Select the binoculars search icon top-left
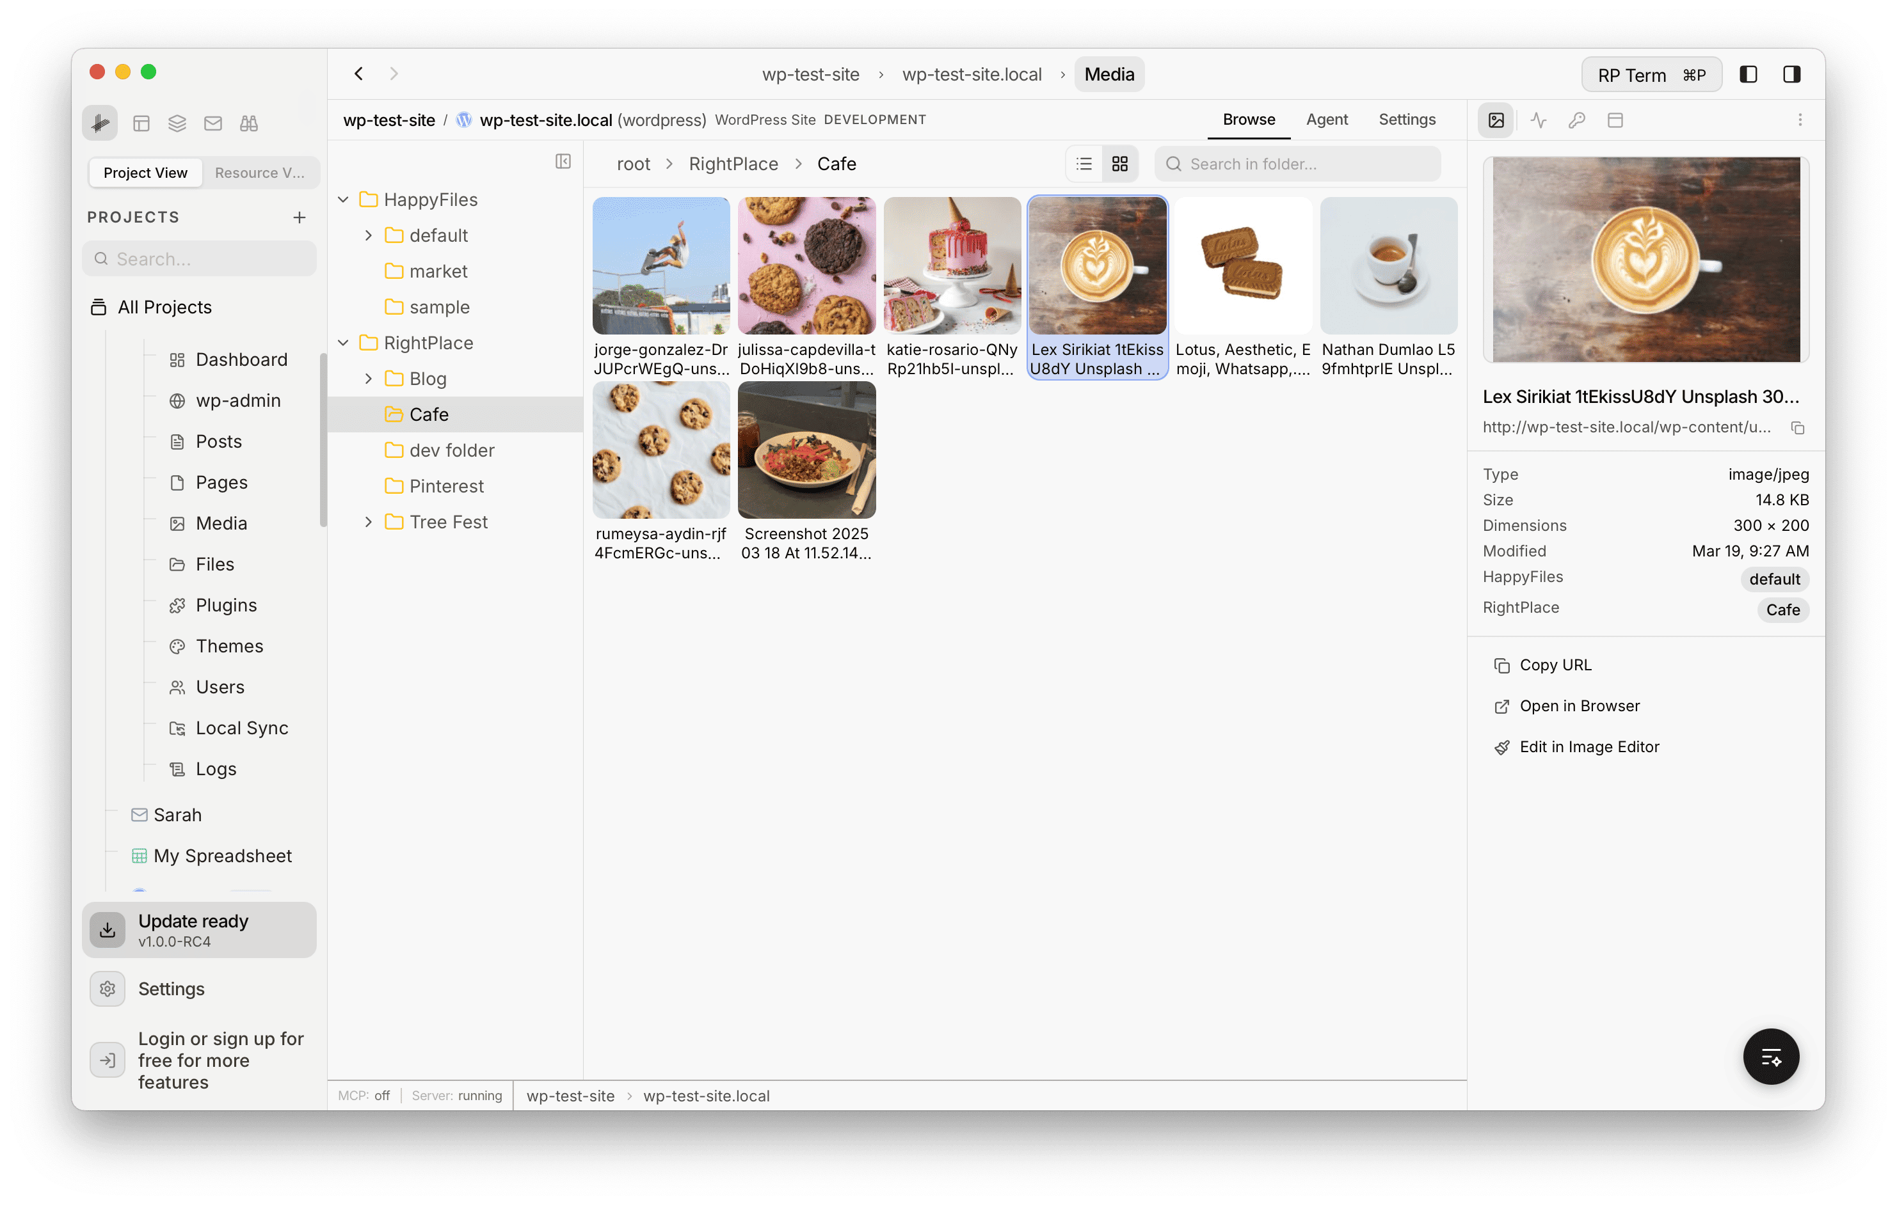1897x1205 pixels. click(249, 123)
